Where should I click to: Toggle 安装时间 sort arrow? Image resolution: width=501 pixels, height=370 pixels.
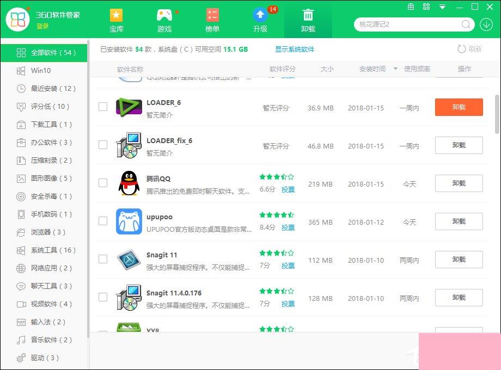395,69
